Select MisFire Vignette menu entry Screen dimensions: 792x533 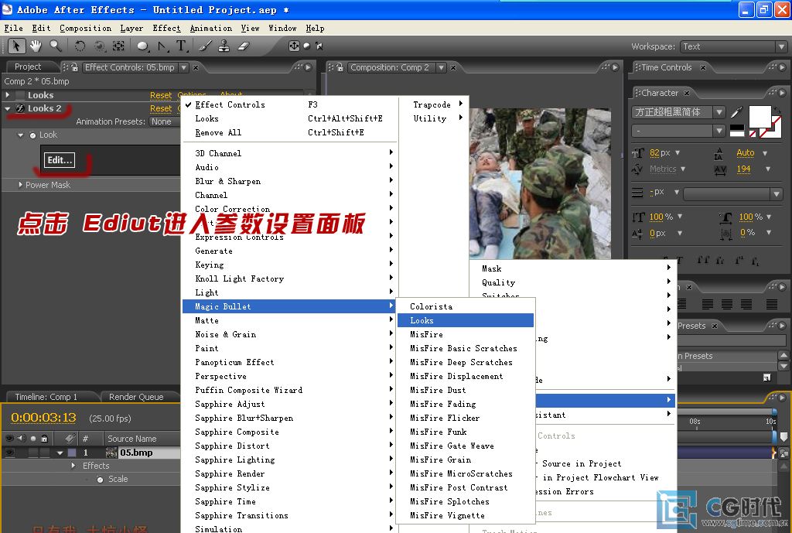click(465, 515)
